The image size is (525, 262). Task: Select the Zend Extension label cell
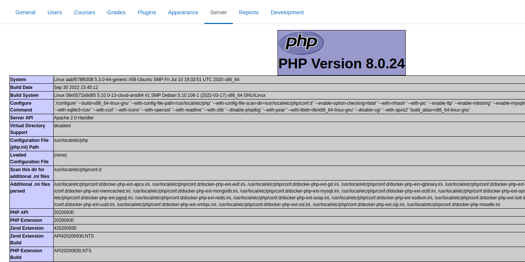(31, 228)
